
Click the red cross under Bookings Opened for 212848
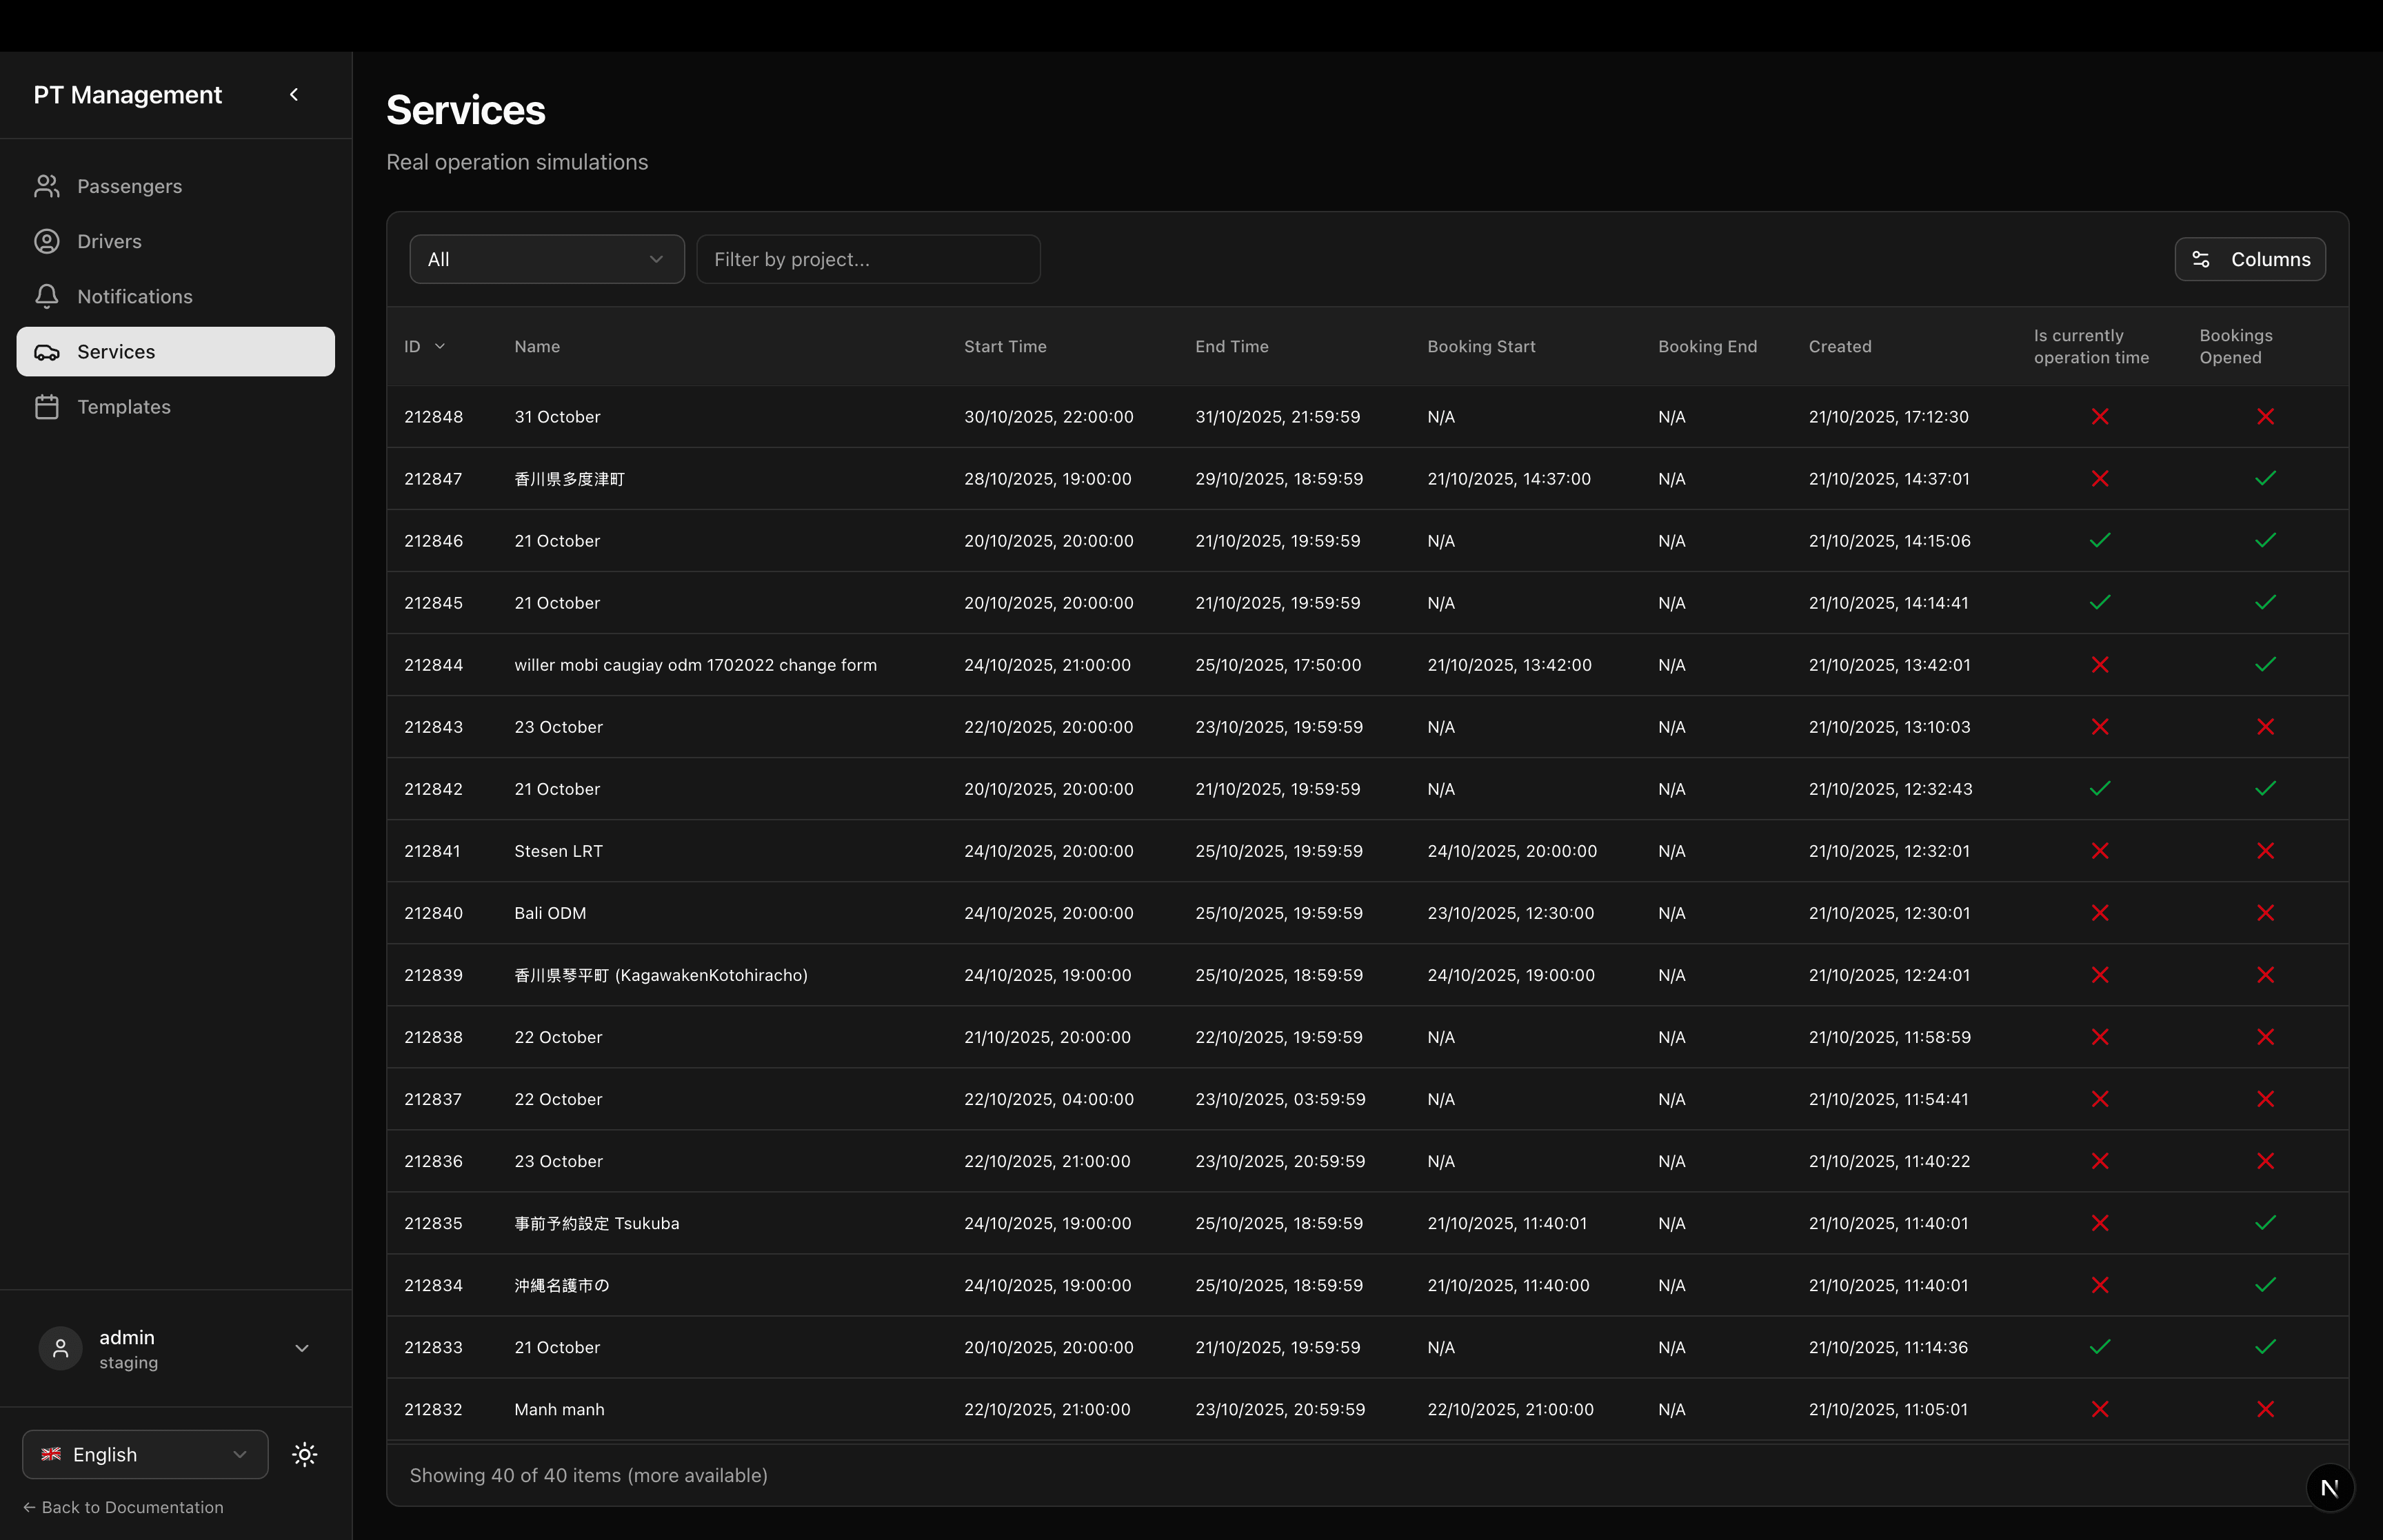coord(2265,417)
